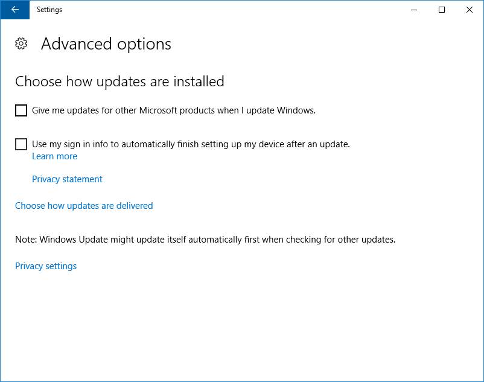Close the Settings window
Viewport: 484px width, 382px height.
470,10
